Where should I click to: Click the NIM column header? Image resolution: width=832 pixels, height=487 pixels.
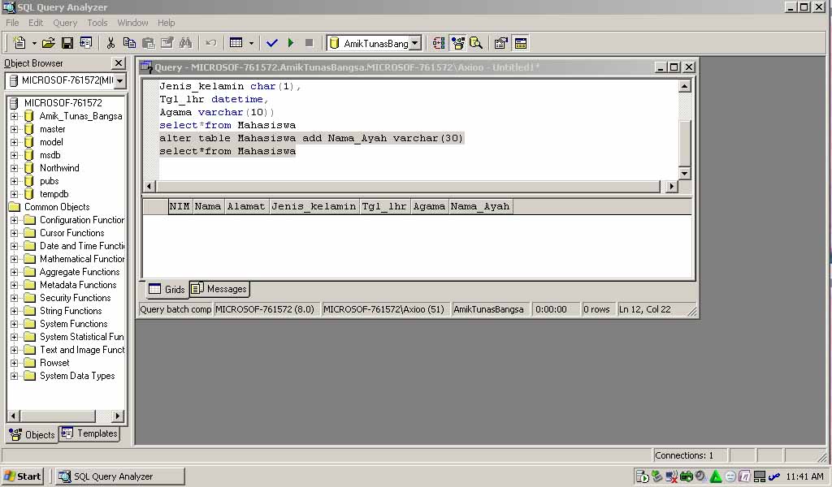tap(180, 207)
